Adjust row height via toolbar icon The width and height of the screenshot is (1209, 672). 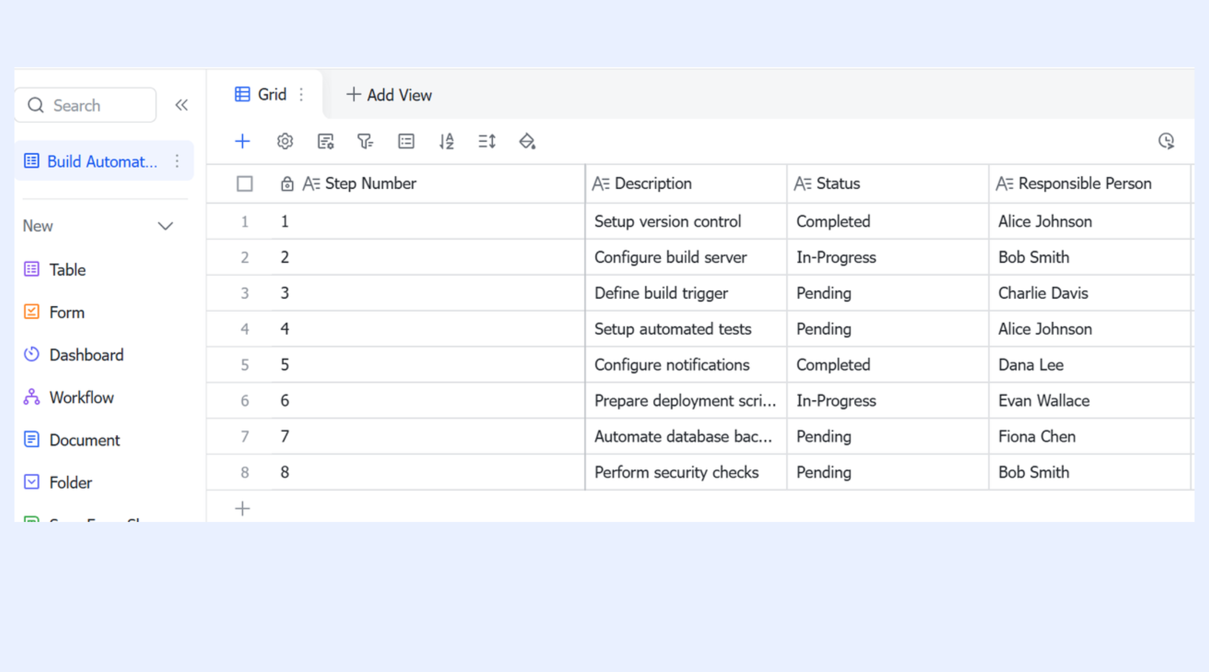(x=487, y=141)
